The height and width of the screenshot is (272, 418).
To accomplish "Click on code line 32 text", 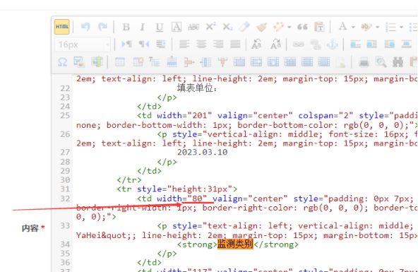I will point(246,208).
